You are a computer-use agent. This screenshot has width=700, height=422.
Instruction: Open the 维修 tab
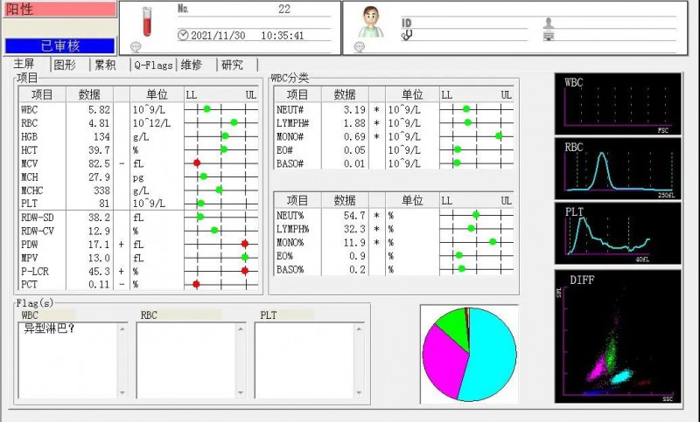tap(192, 65)
